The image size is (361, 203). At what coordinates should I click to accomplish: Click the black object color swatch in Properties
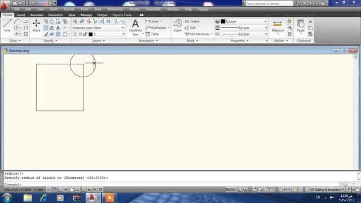click(x=223, y=21)
